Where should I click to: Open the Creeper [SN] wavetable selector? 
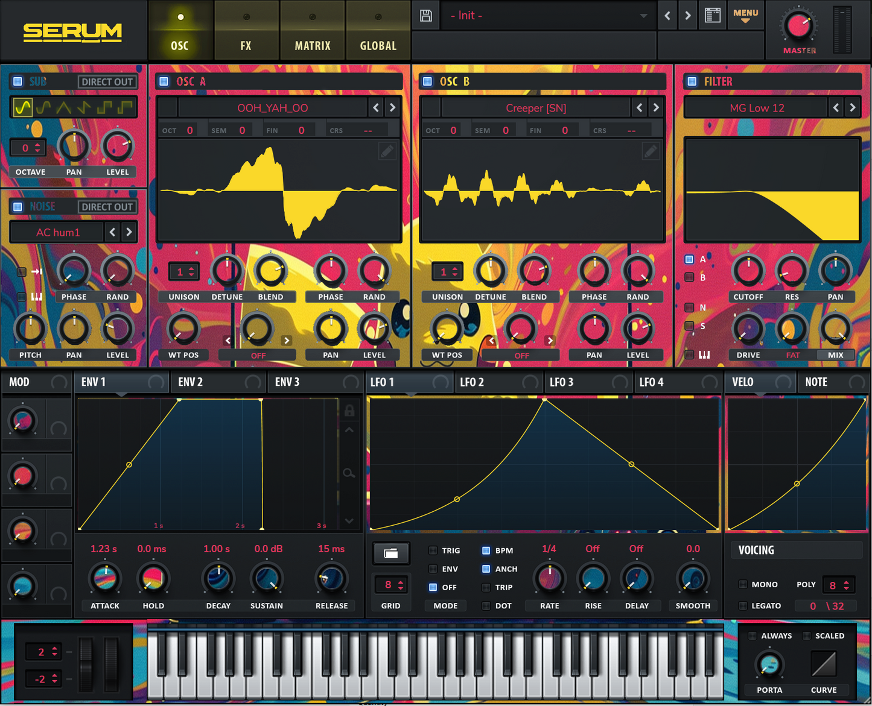[x=536, y=108]
